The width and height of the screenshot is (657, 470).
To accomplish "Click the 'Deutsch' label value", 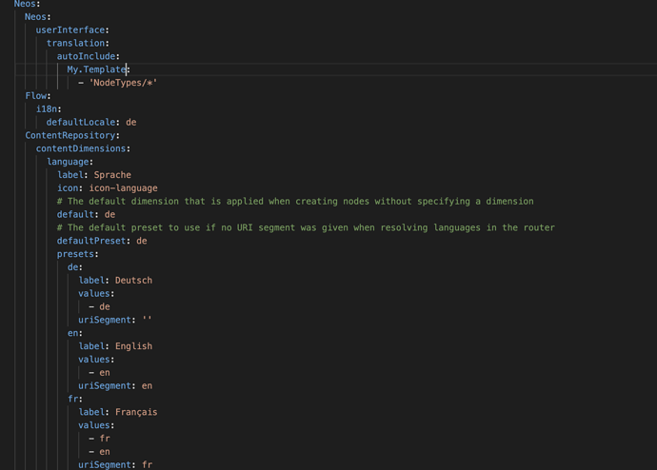I will 133,281.
